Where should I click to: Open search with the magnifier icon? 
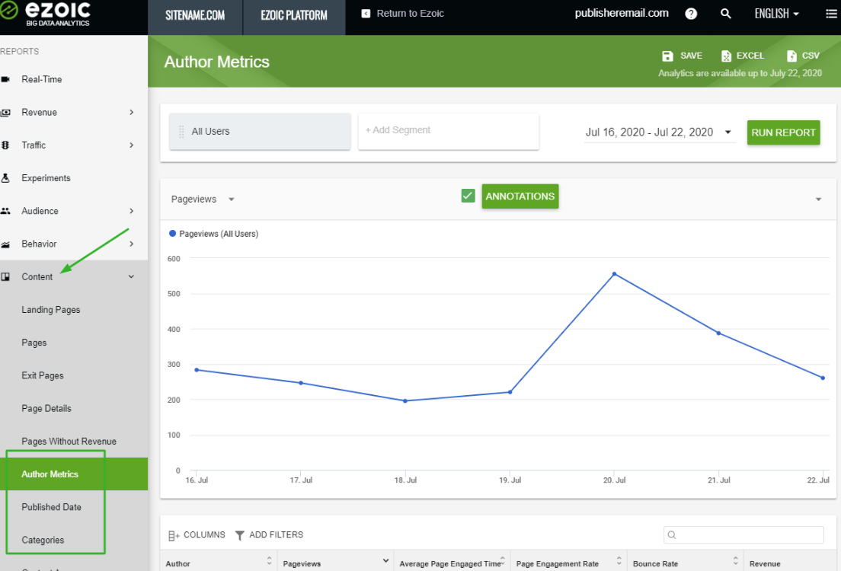pos(726,14)
